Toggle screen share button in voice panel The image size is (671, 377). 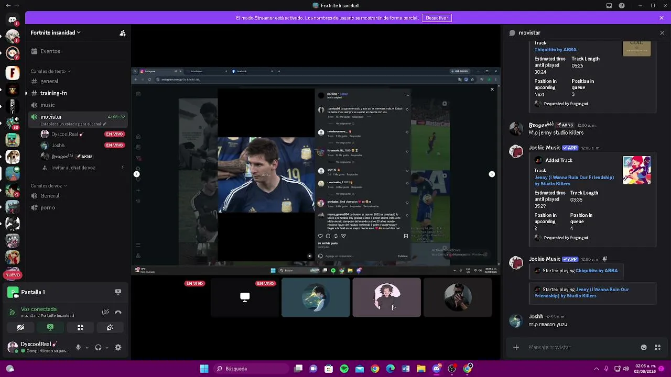coord(50,327)
